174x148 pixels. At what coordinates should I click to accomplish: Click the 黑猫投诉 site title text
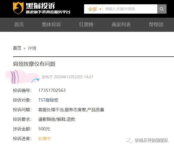(40, 6)
